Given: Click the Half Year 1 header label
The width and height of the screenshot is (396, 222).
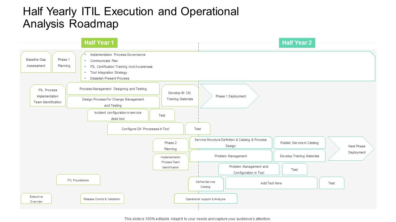Looking at the screenshot, I should pos(99,43).
